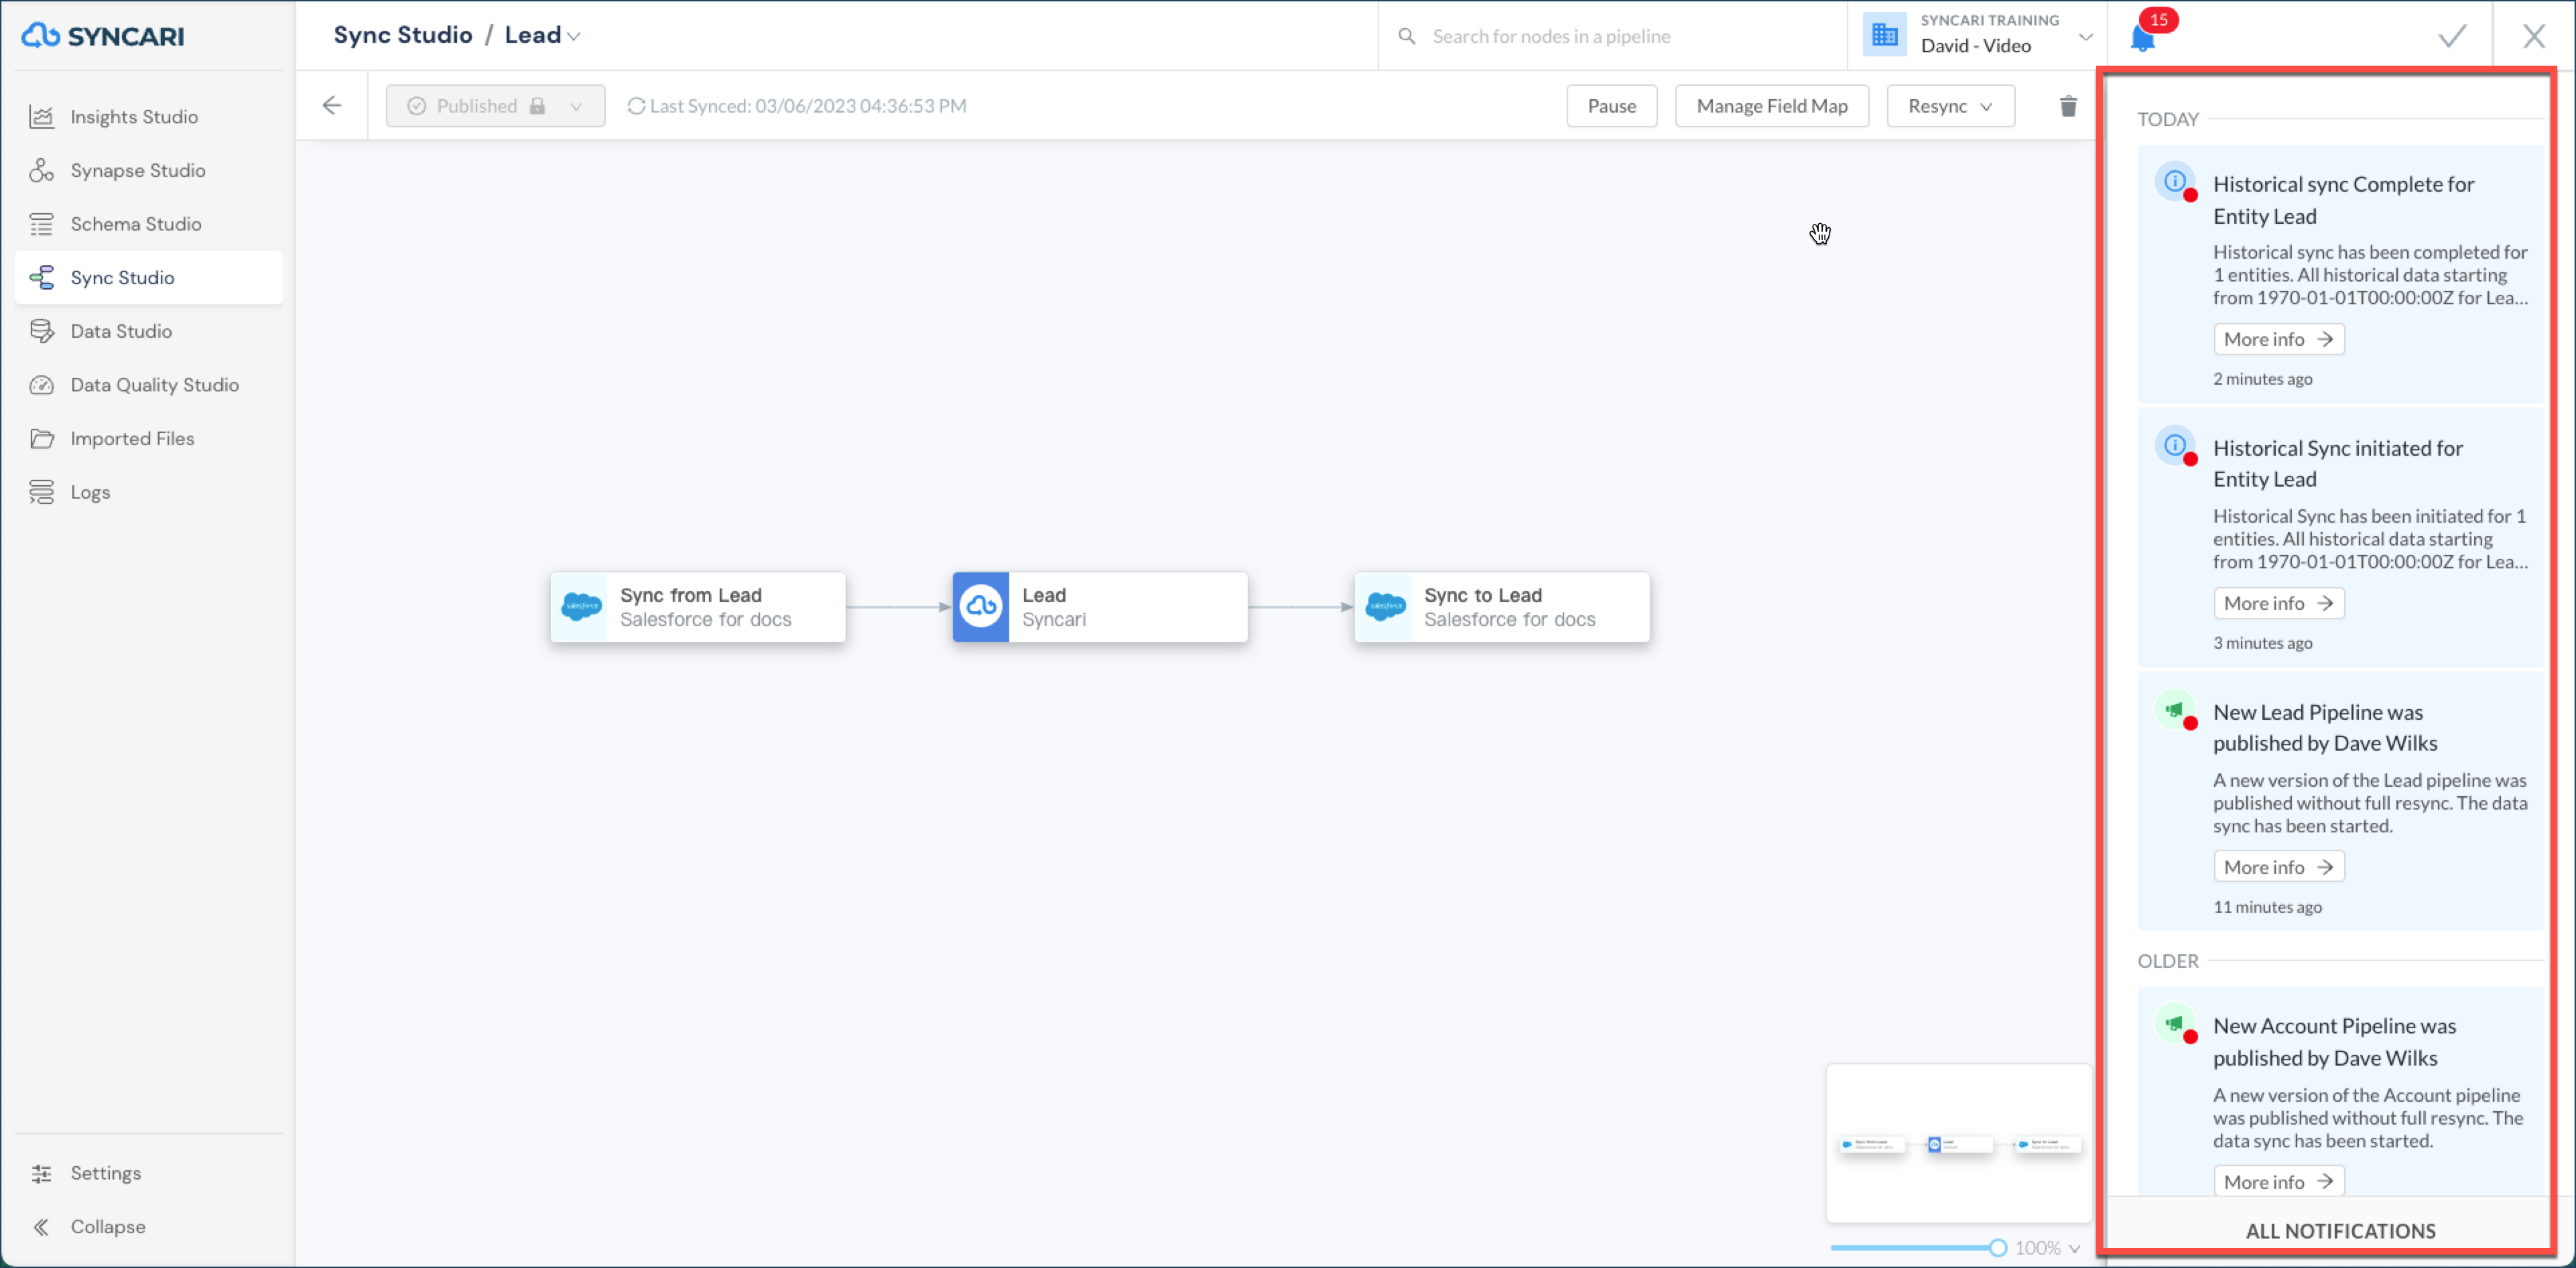More info on New Account Pipeline notification
The image size is (2576, 1268).
tap(2278, 1181)
